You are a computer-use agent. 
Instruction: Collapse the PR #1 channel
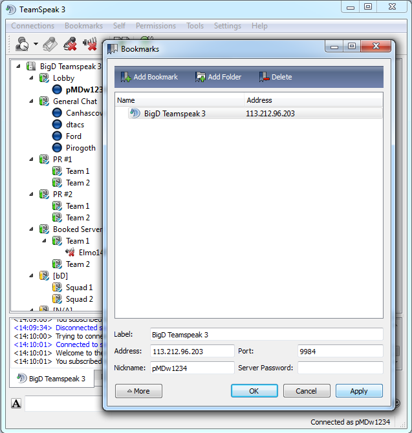(x=31, y=159)
